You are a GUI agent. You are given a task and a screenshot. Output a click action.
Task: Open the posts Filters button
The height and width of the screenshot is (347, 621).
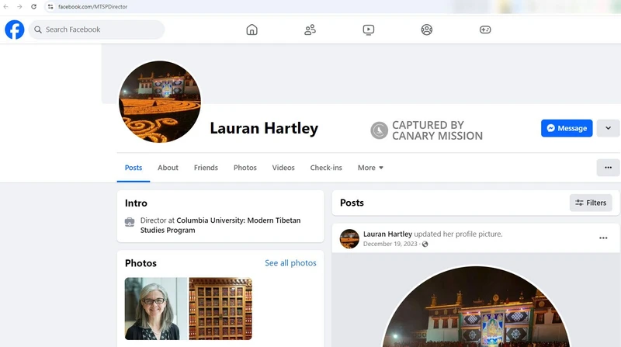591,203
